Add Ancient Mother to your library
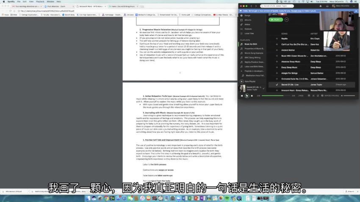 coord(277,50)
